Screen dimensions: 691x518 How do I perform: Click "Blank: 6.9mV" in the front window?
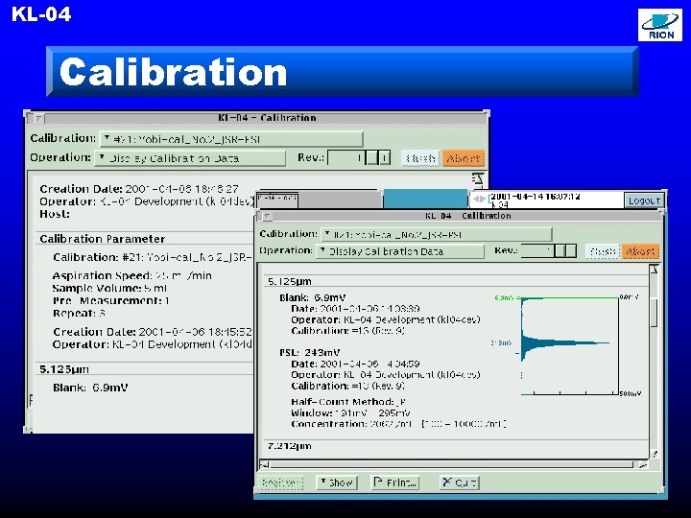coord(313,297)
